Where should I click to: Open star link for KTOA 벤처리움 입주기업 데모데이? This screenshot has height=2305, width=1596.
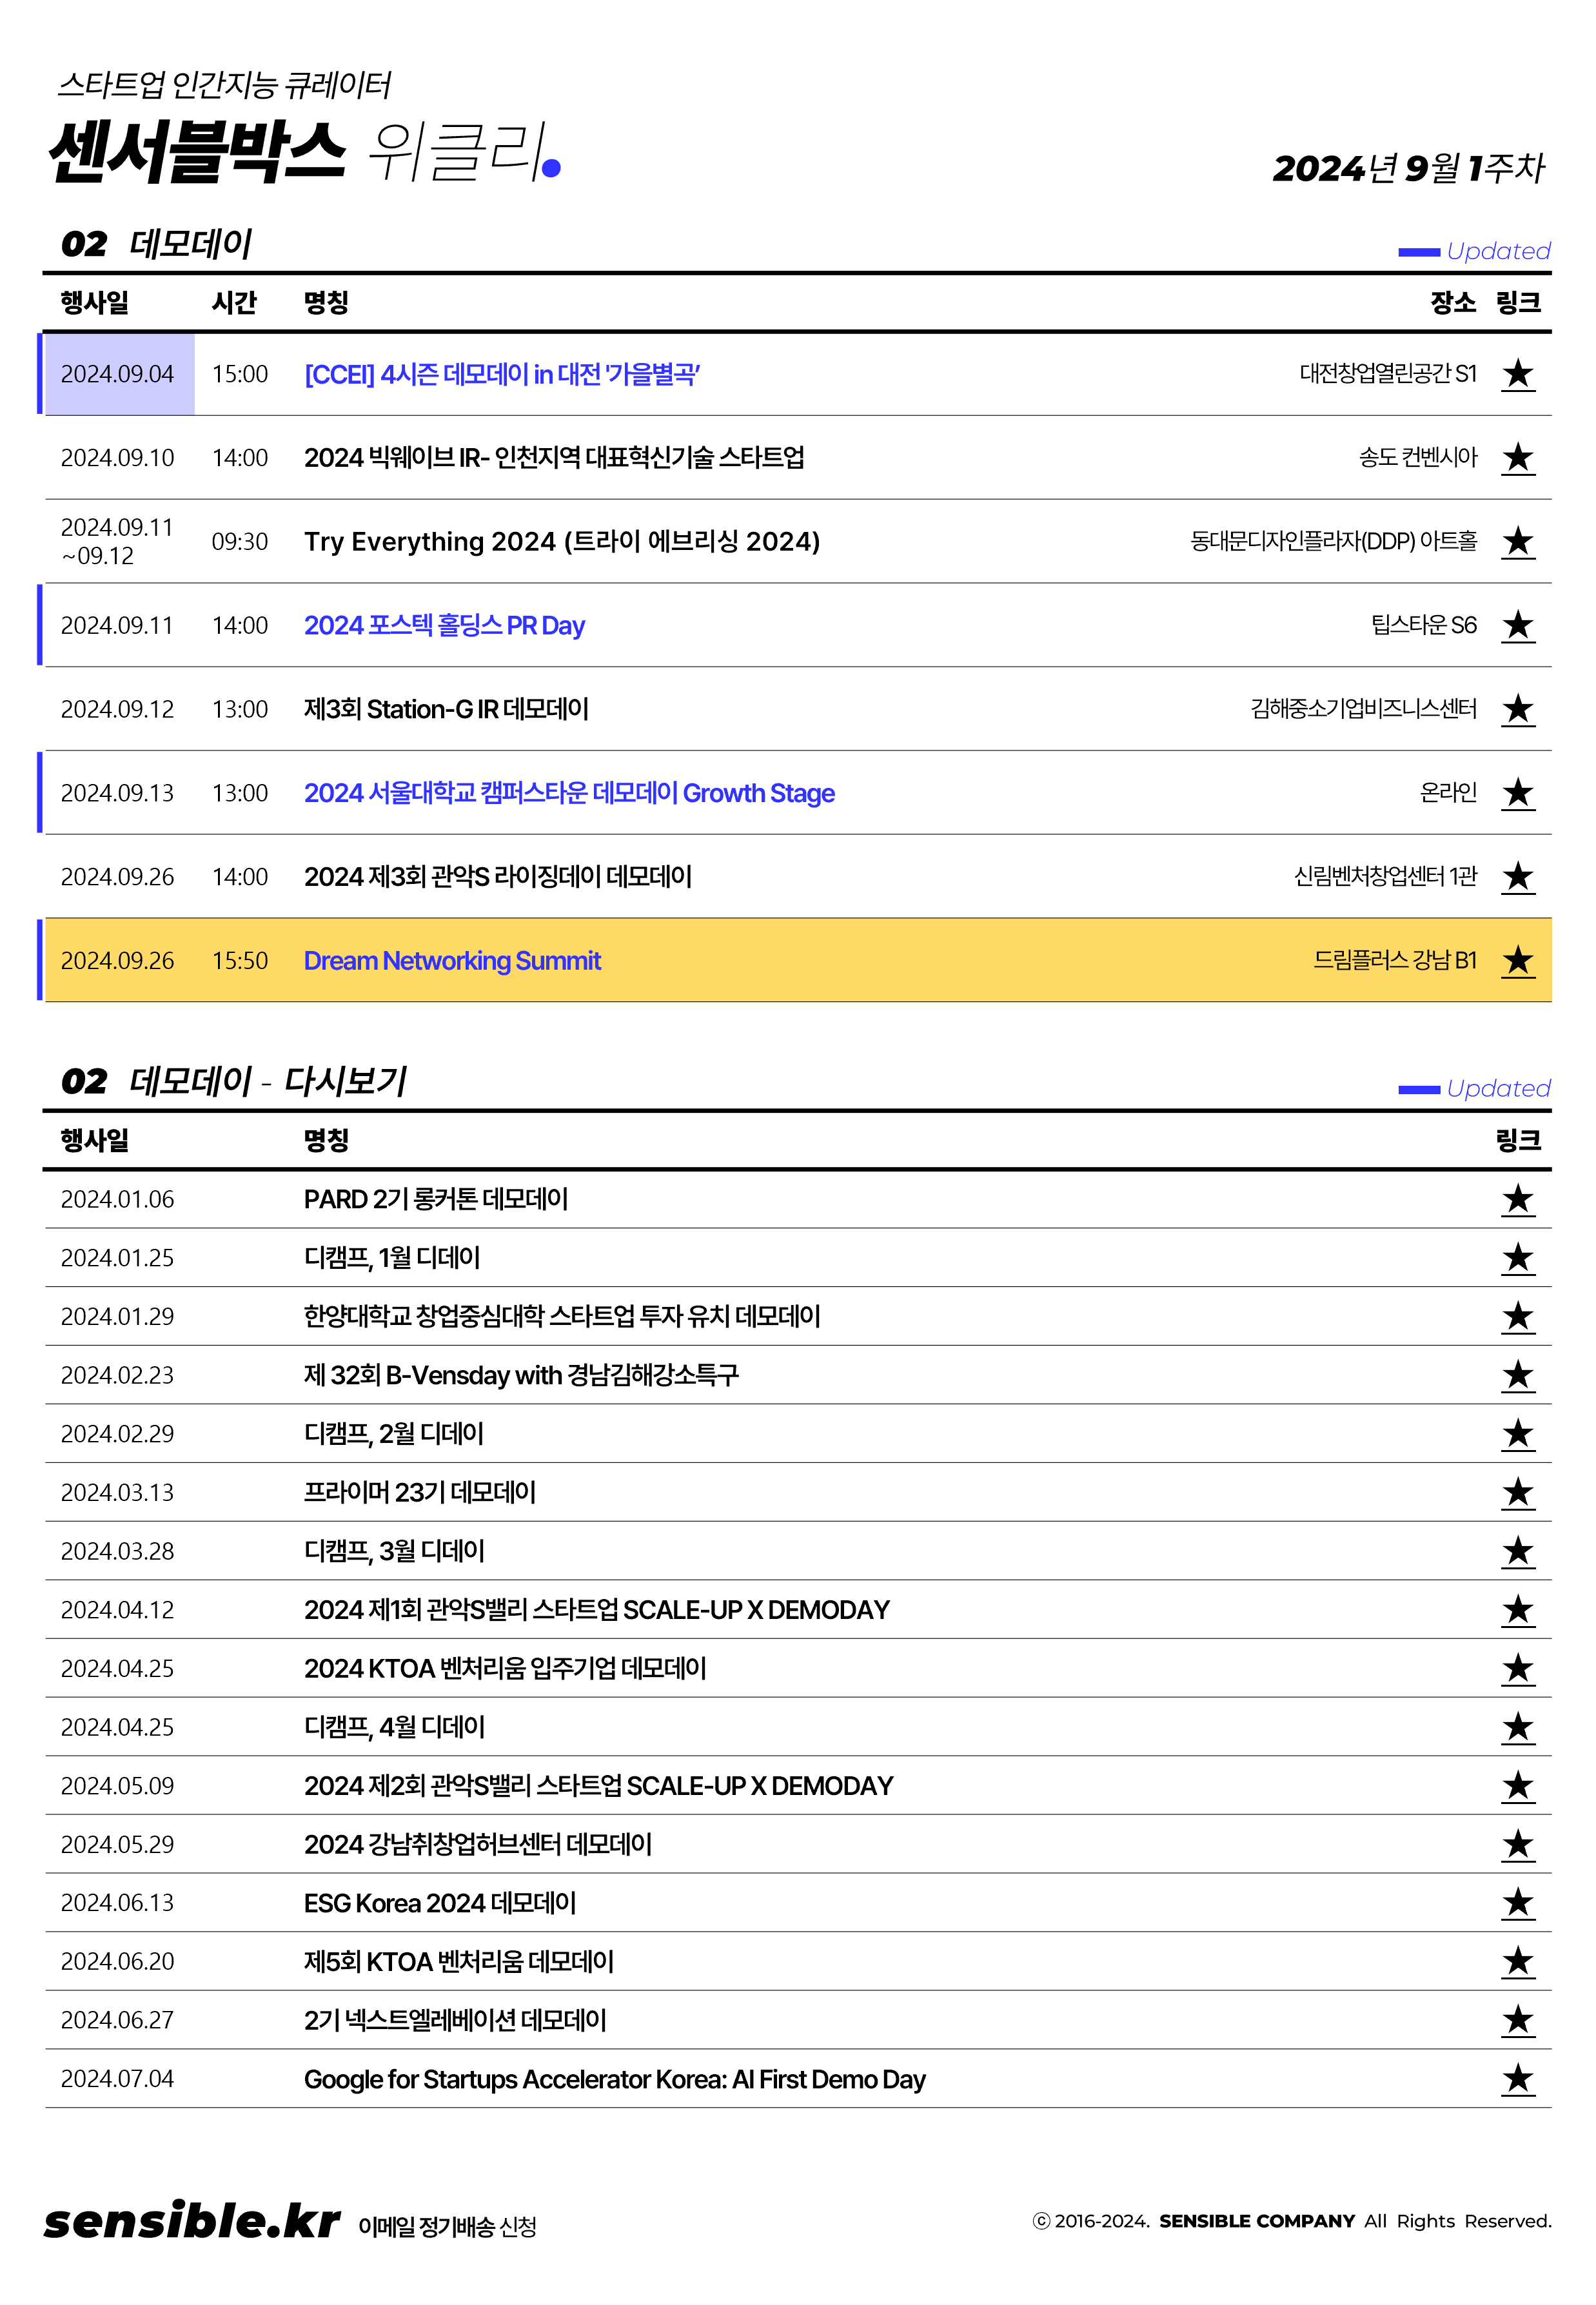[x=1518, y=1669]
